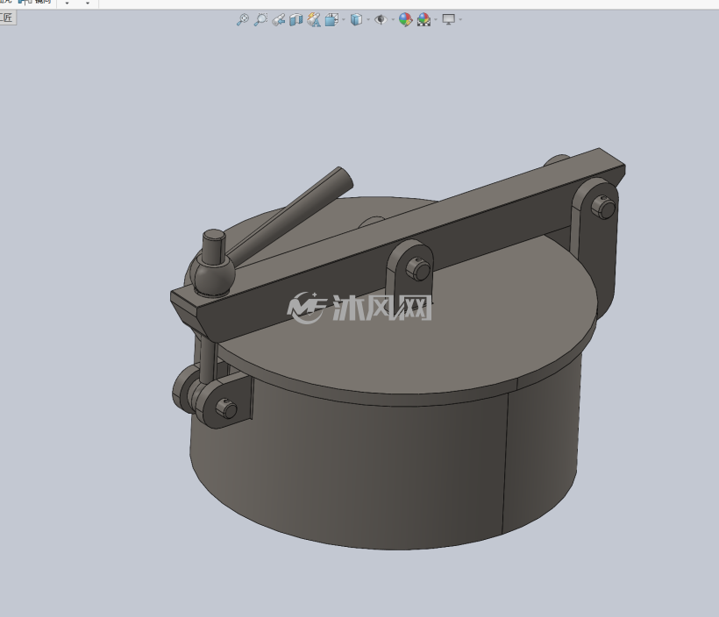Screen dimensions: 719x617
Task: Click the Zoom to Fit icon
Action: [x=243, y=19]
